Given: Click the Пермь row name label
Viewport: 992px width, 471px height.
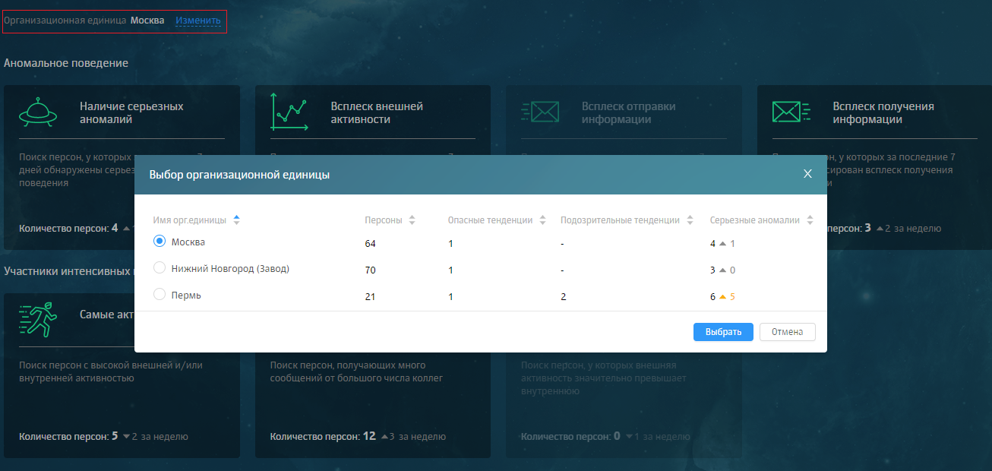Looking at the screenshot, I should pos(186,295).
